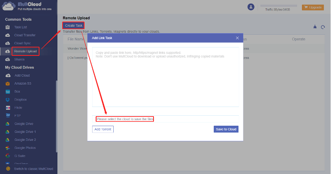Open Google Drive 2 entry

[25, 140]
